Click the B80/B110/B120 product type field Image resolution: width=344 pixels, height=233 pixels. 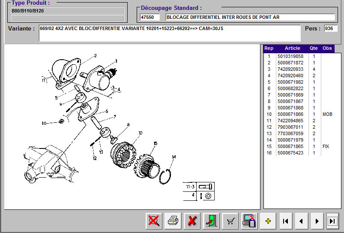68,11
